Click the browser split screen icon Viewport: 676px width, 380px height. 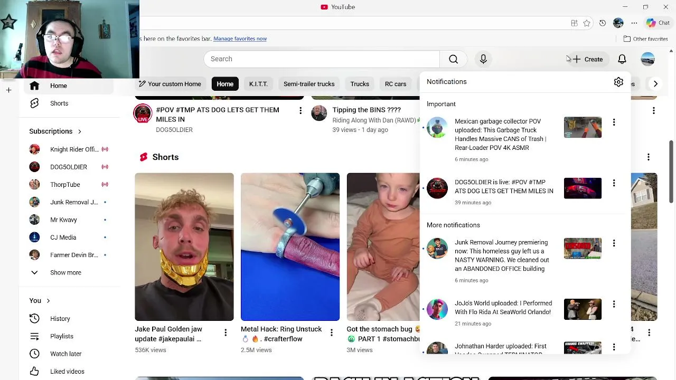(x=574, y=23)
